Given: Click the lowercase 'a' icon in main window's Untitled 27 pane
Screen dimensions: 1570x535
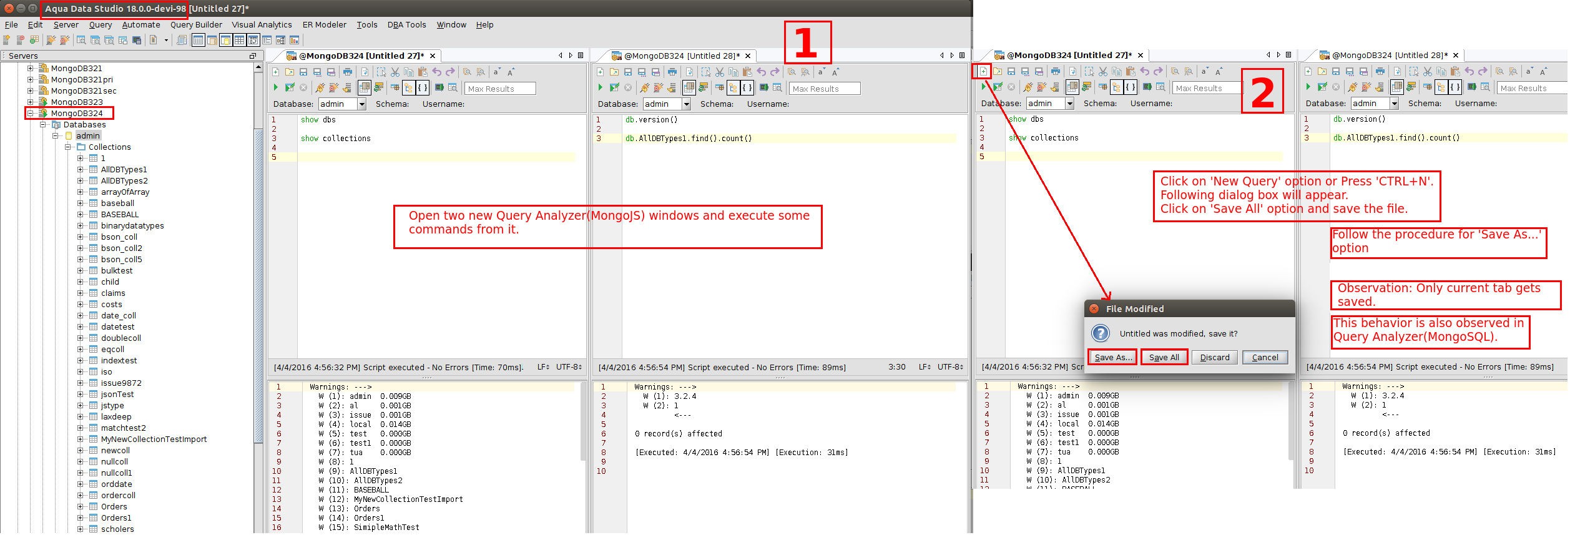Looking at the screenshot, I should pos(496,72).
